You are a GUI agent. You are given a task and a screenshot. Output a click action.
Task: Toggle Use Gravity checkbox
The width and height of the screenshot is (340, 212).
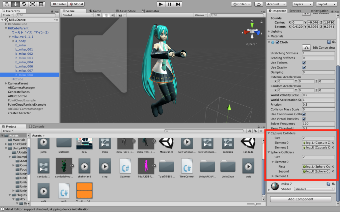(x=304, y=68)
